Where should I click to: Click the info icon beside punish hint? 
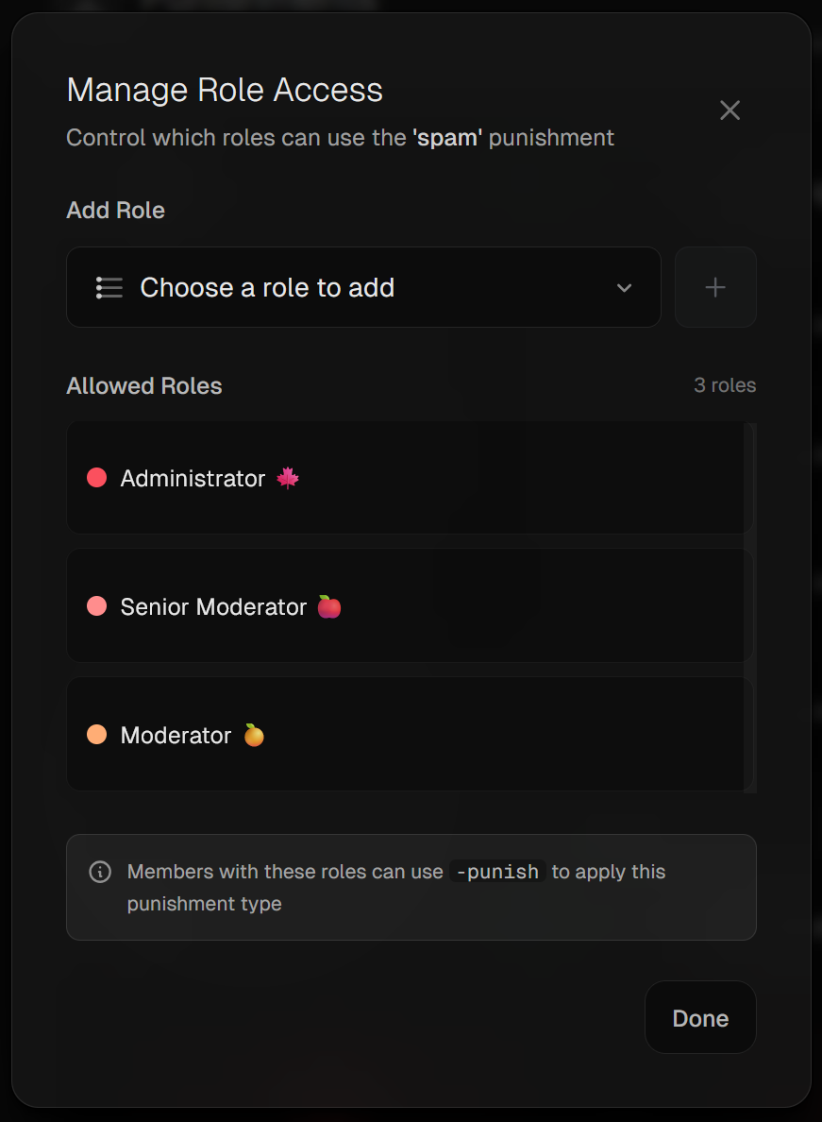[100, 872]
